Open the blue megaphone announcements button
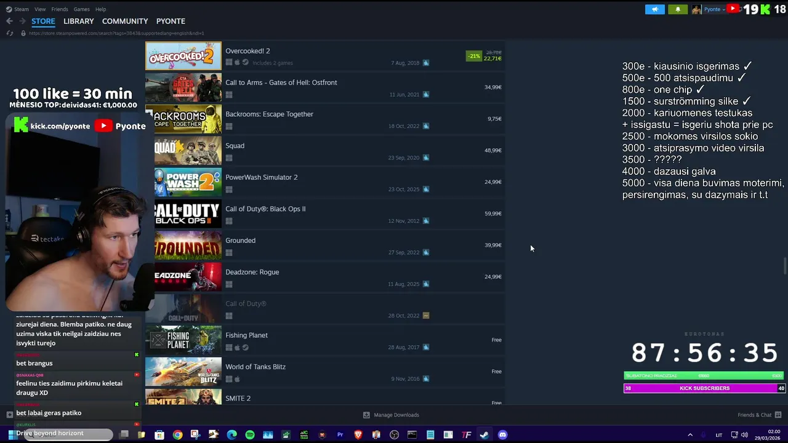Image resolution: width=788 pixels, height=443 pixels. pos(654,9)
